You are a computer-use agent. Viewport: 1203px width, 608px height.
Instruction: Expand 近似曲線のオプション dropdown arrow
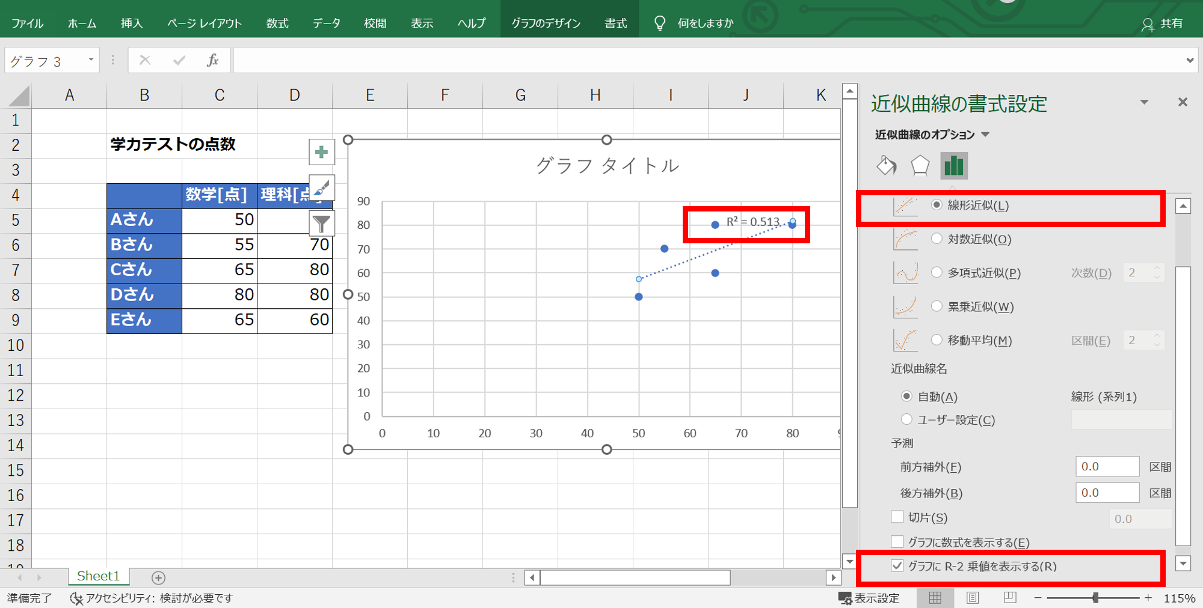point(985,135)
